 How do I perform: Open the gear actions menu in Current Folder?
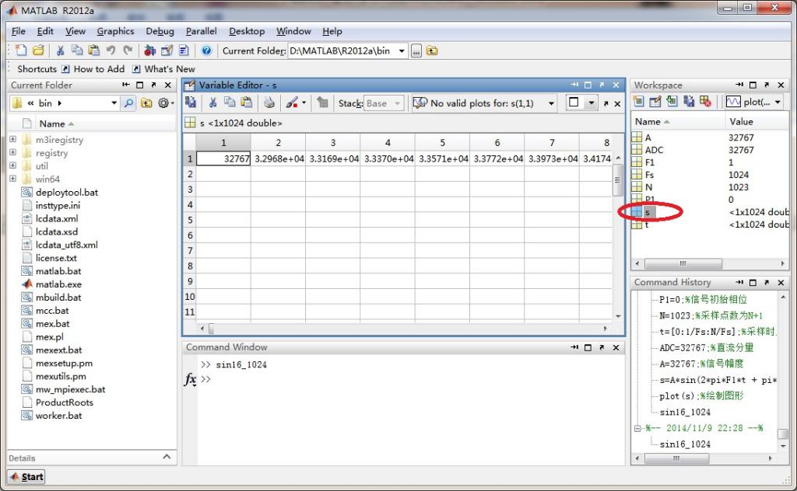coord(165,103)
